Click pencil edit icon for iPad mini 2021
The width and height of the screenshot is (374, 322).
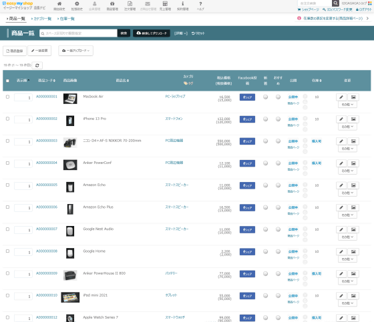pos(341,296)
